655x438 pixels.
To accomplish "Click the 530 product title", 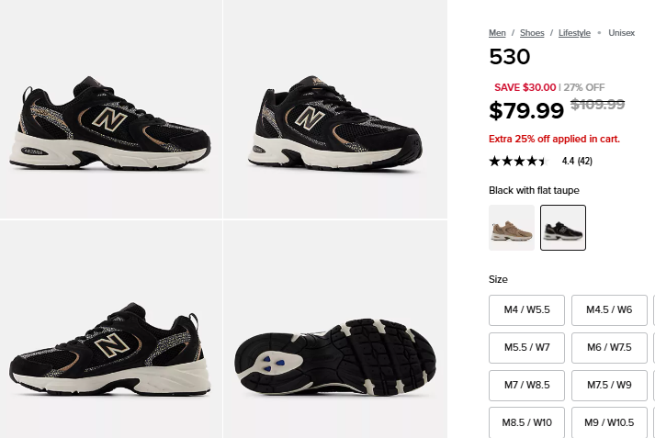I will 510,57.
